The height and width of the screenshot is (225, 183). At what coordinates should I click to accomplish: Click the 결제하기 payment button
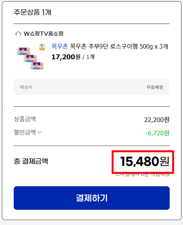[x=92, y=198]
